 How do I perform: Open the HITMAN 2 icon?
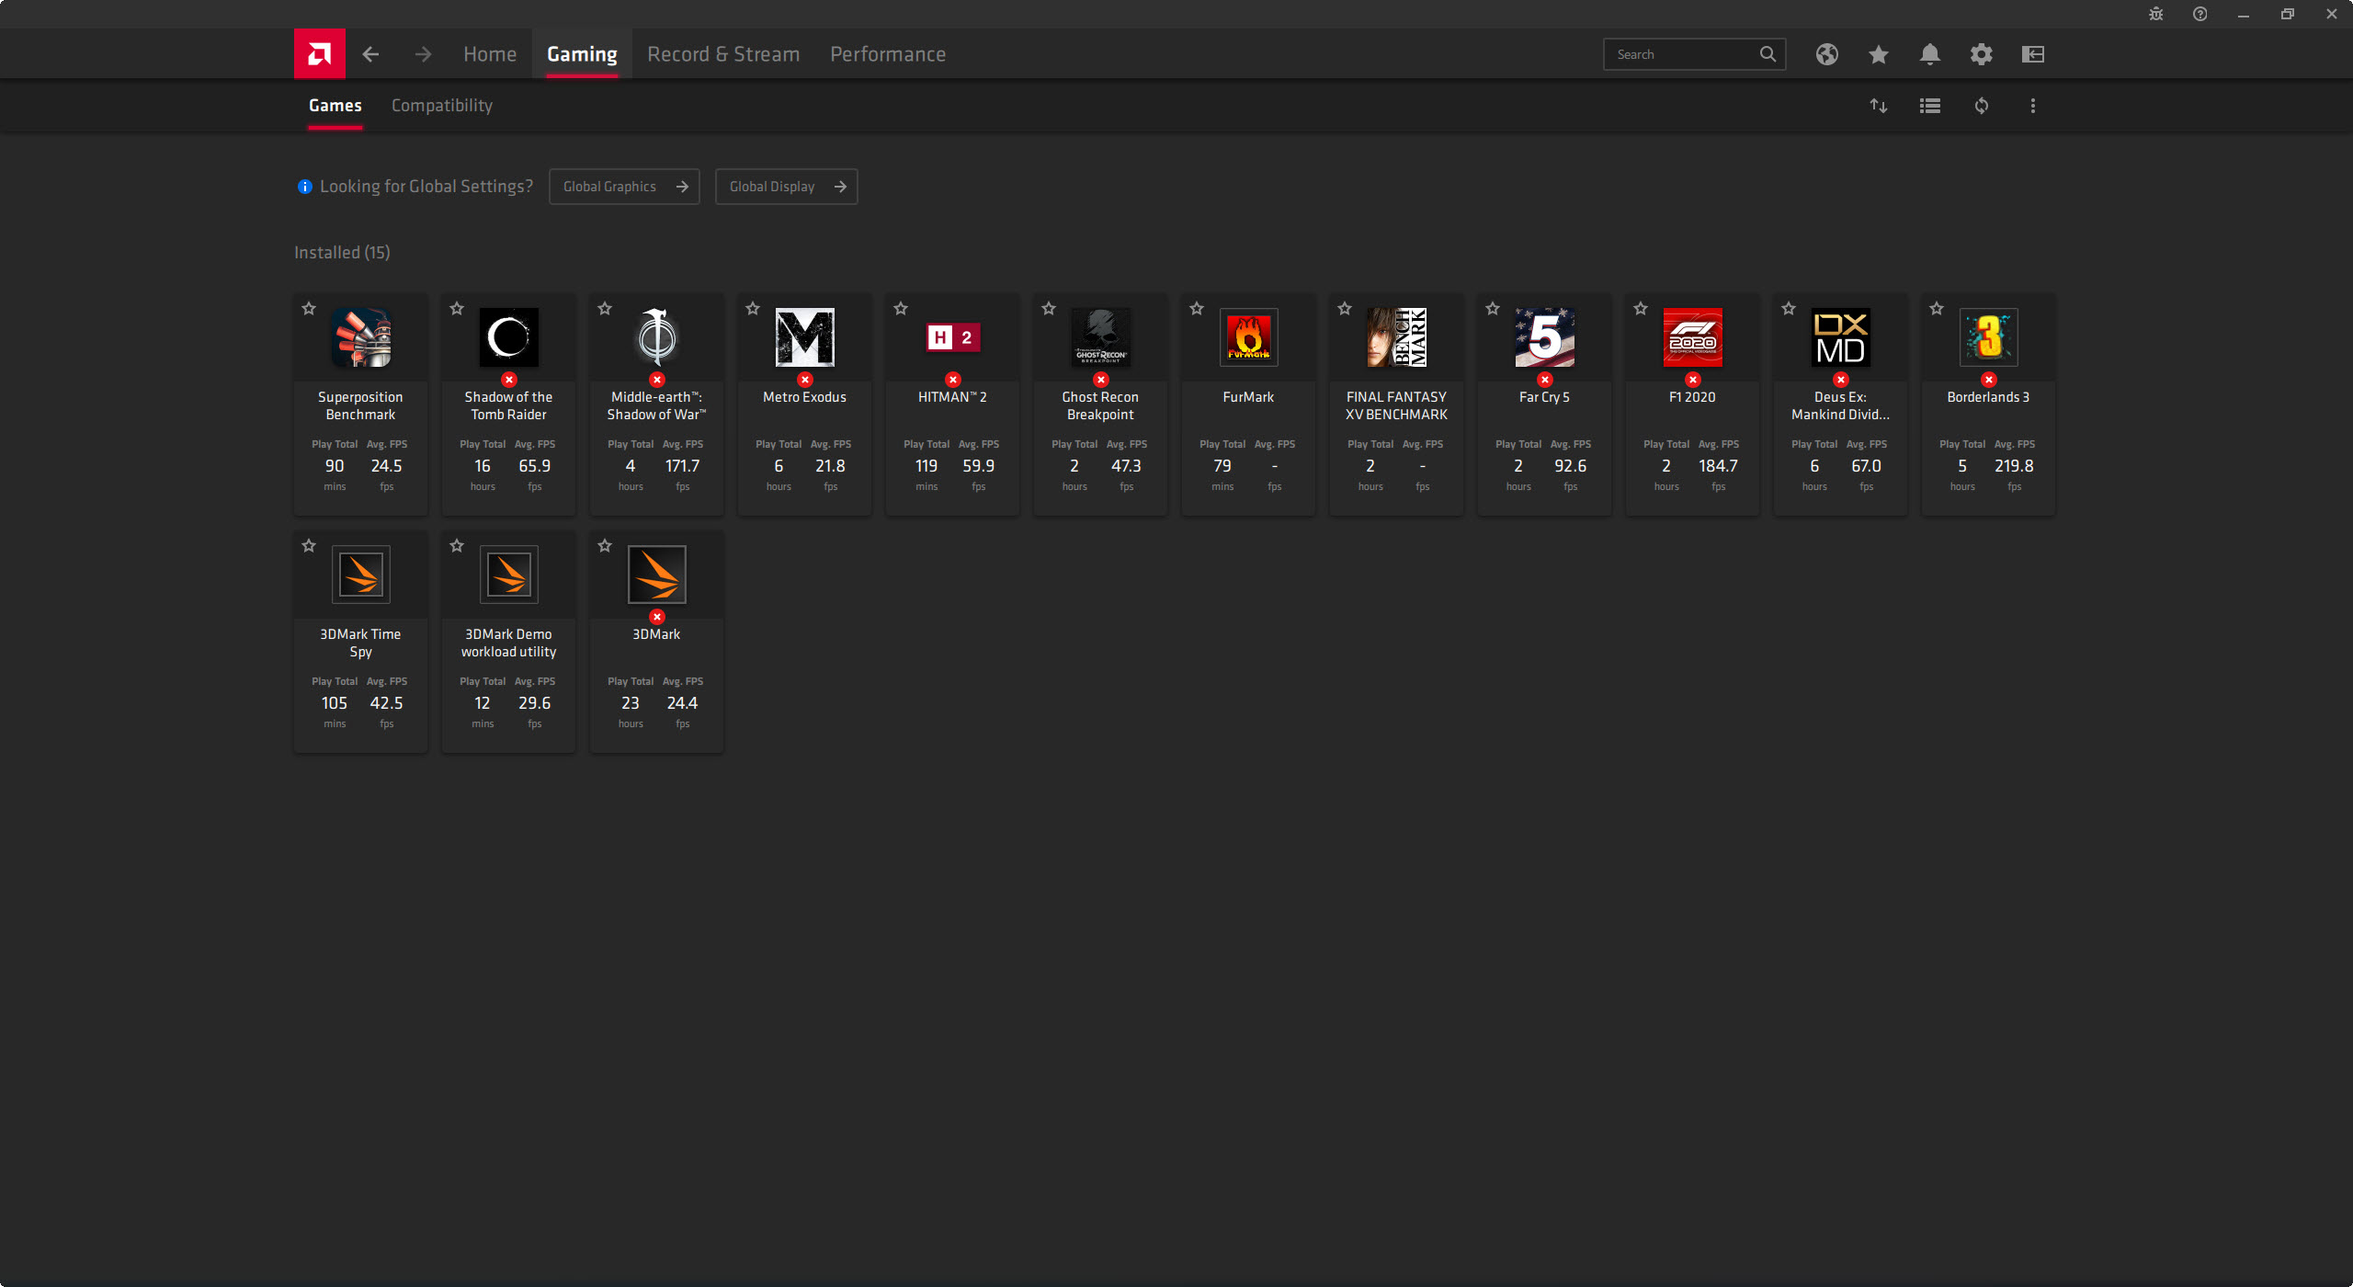click(x=953, y=337)
